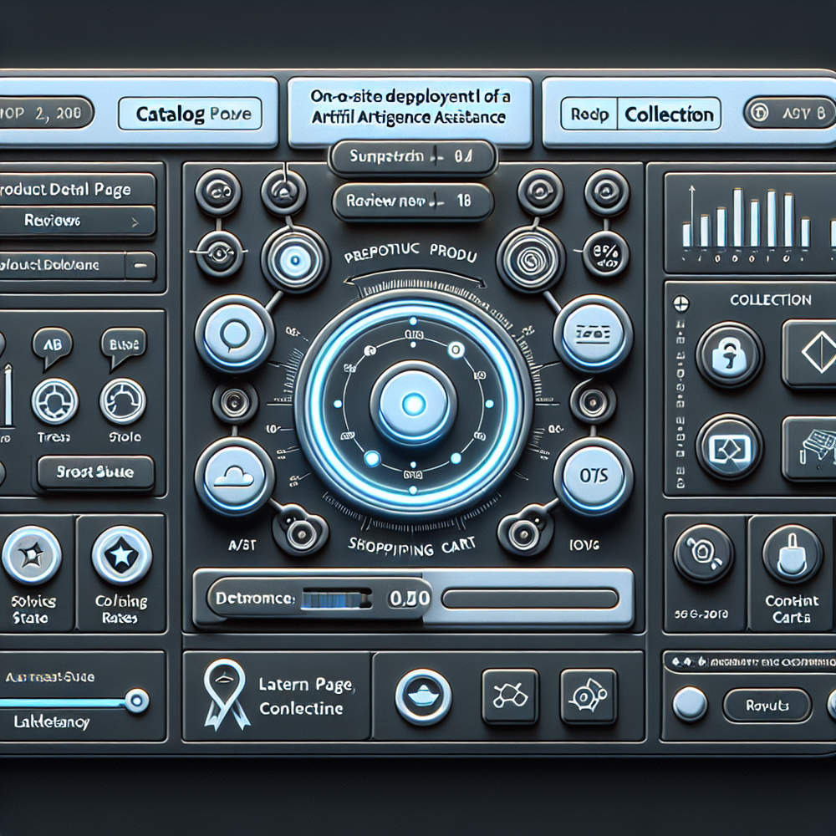Select the Stolo circular icon
Image resolution: width=836 pixels, height=836 pixels.
[x=123, y=401]
